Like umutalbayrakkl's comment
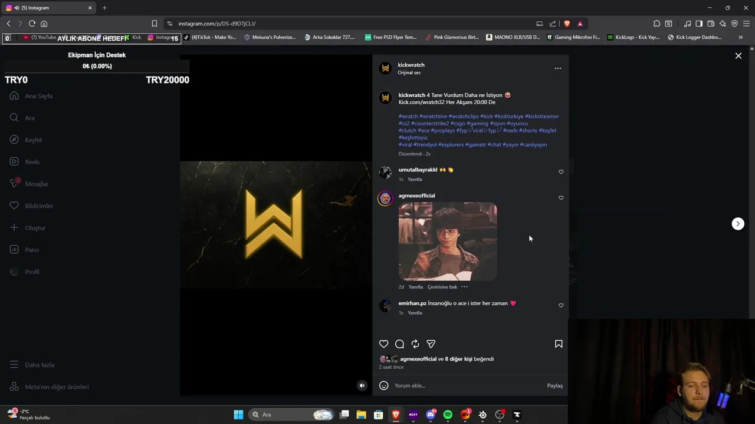This screenshot has height=424, width=755. tap(561, 172)
